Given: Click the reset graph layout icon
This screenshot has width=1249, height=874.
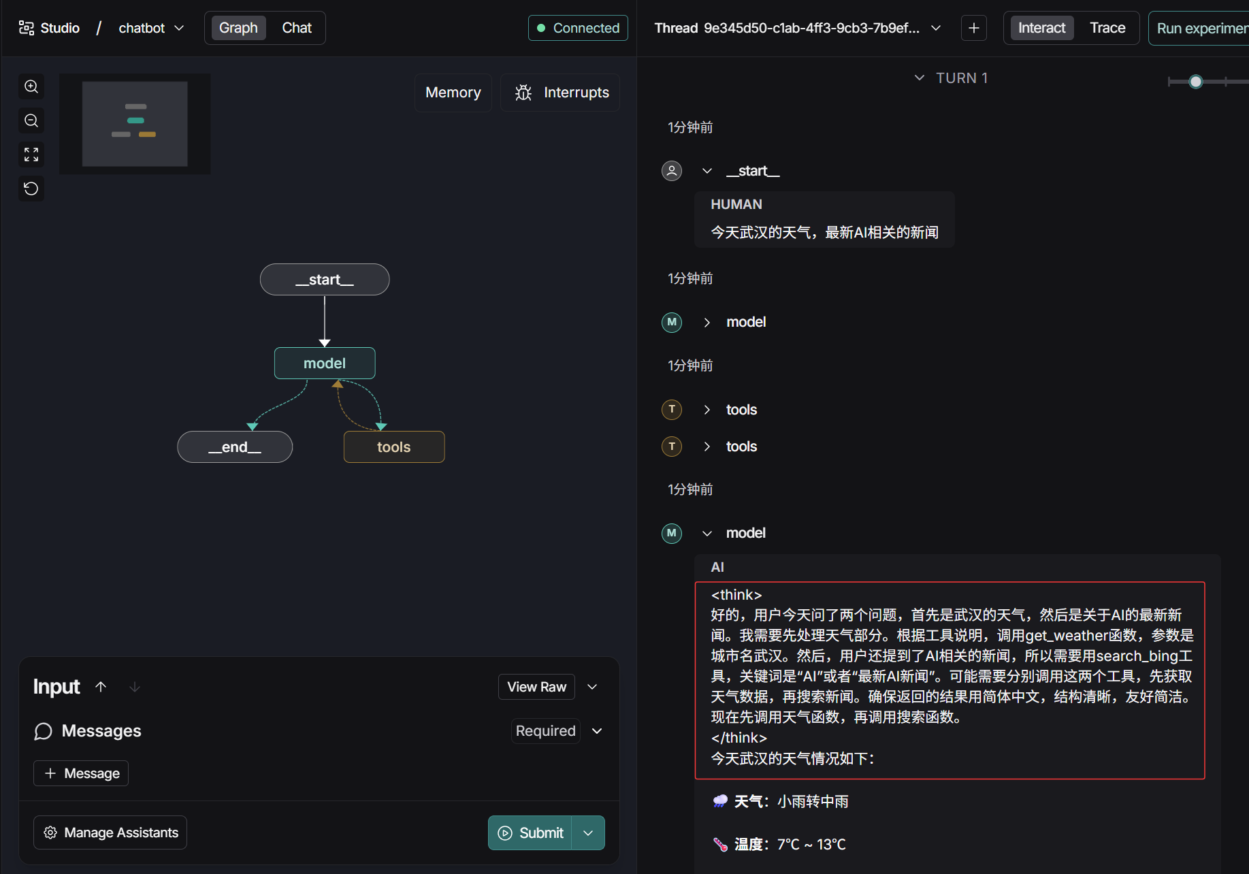Looking at the screenshot, I should (x=31, y=189).
